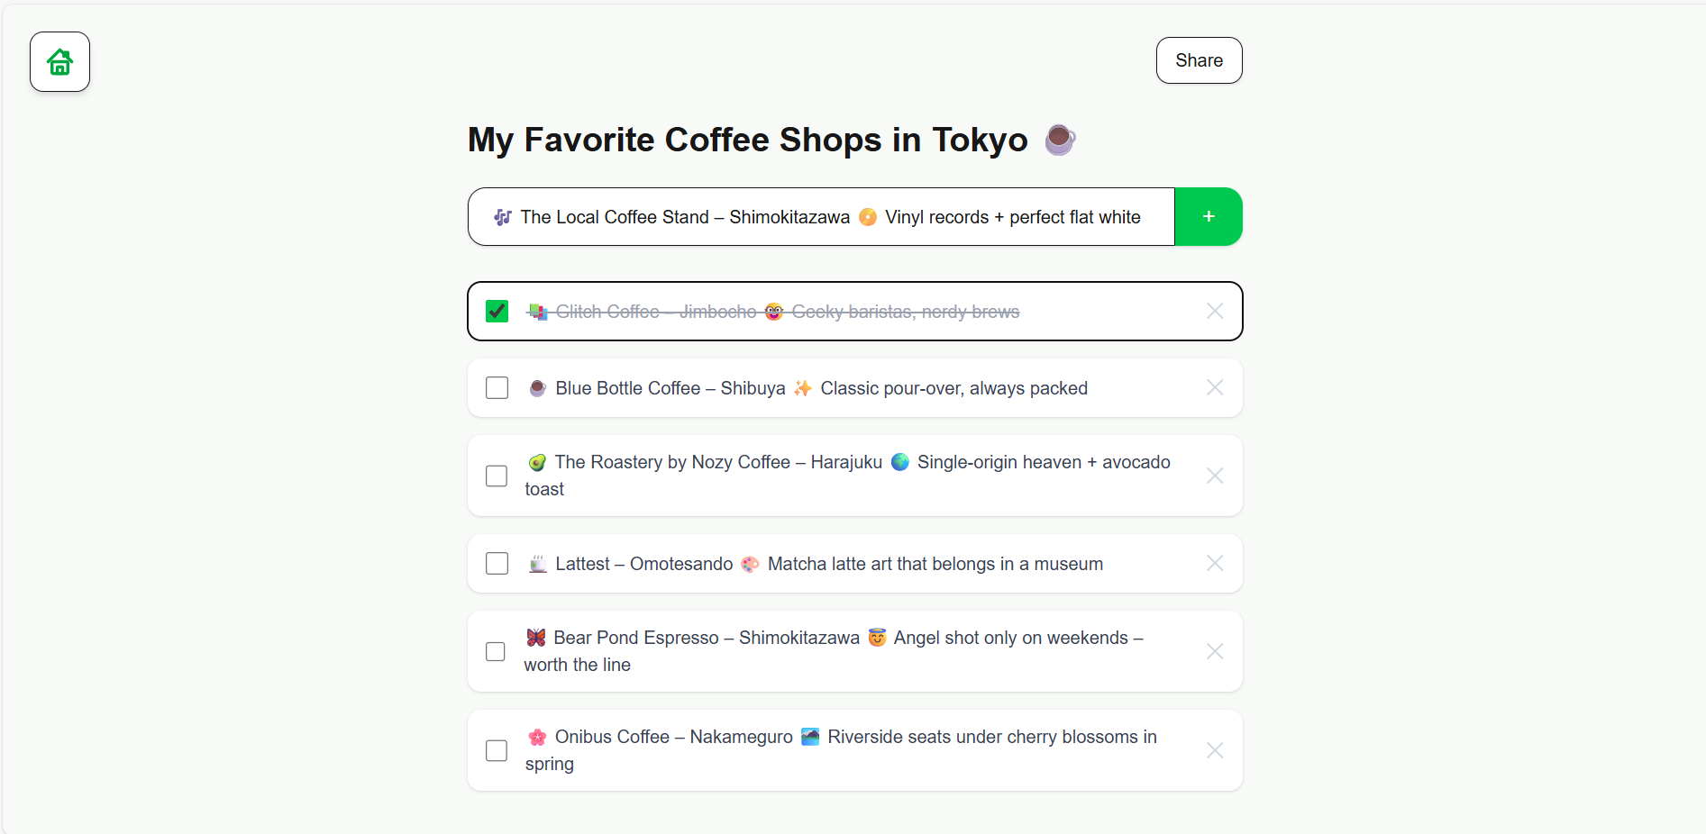Delete the Bear Pond Espresso item
1706x834 pixels.
pyautogui.click(x=1215, y=651)
